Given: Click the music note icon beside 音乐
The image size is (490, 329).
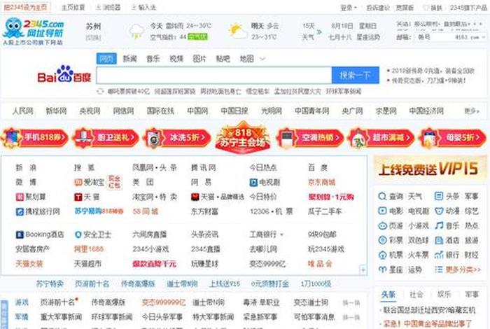Looking at the screenshot, I should tap(439, 225).
